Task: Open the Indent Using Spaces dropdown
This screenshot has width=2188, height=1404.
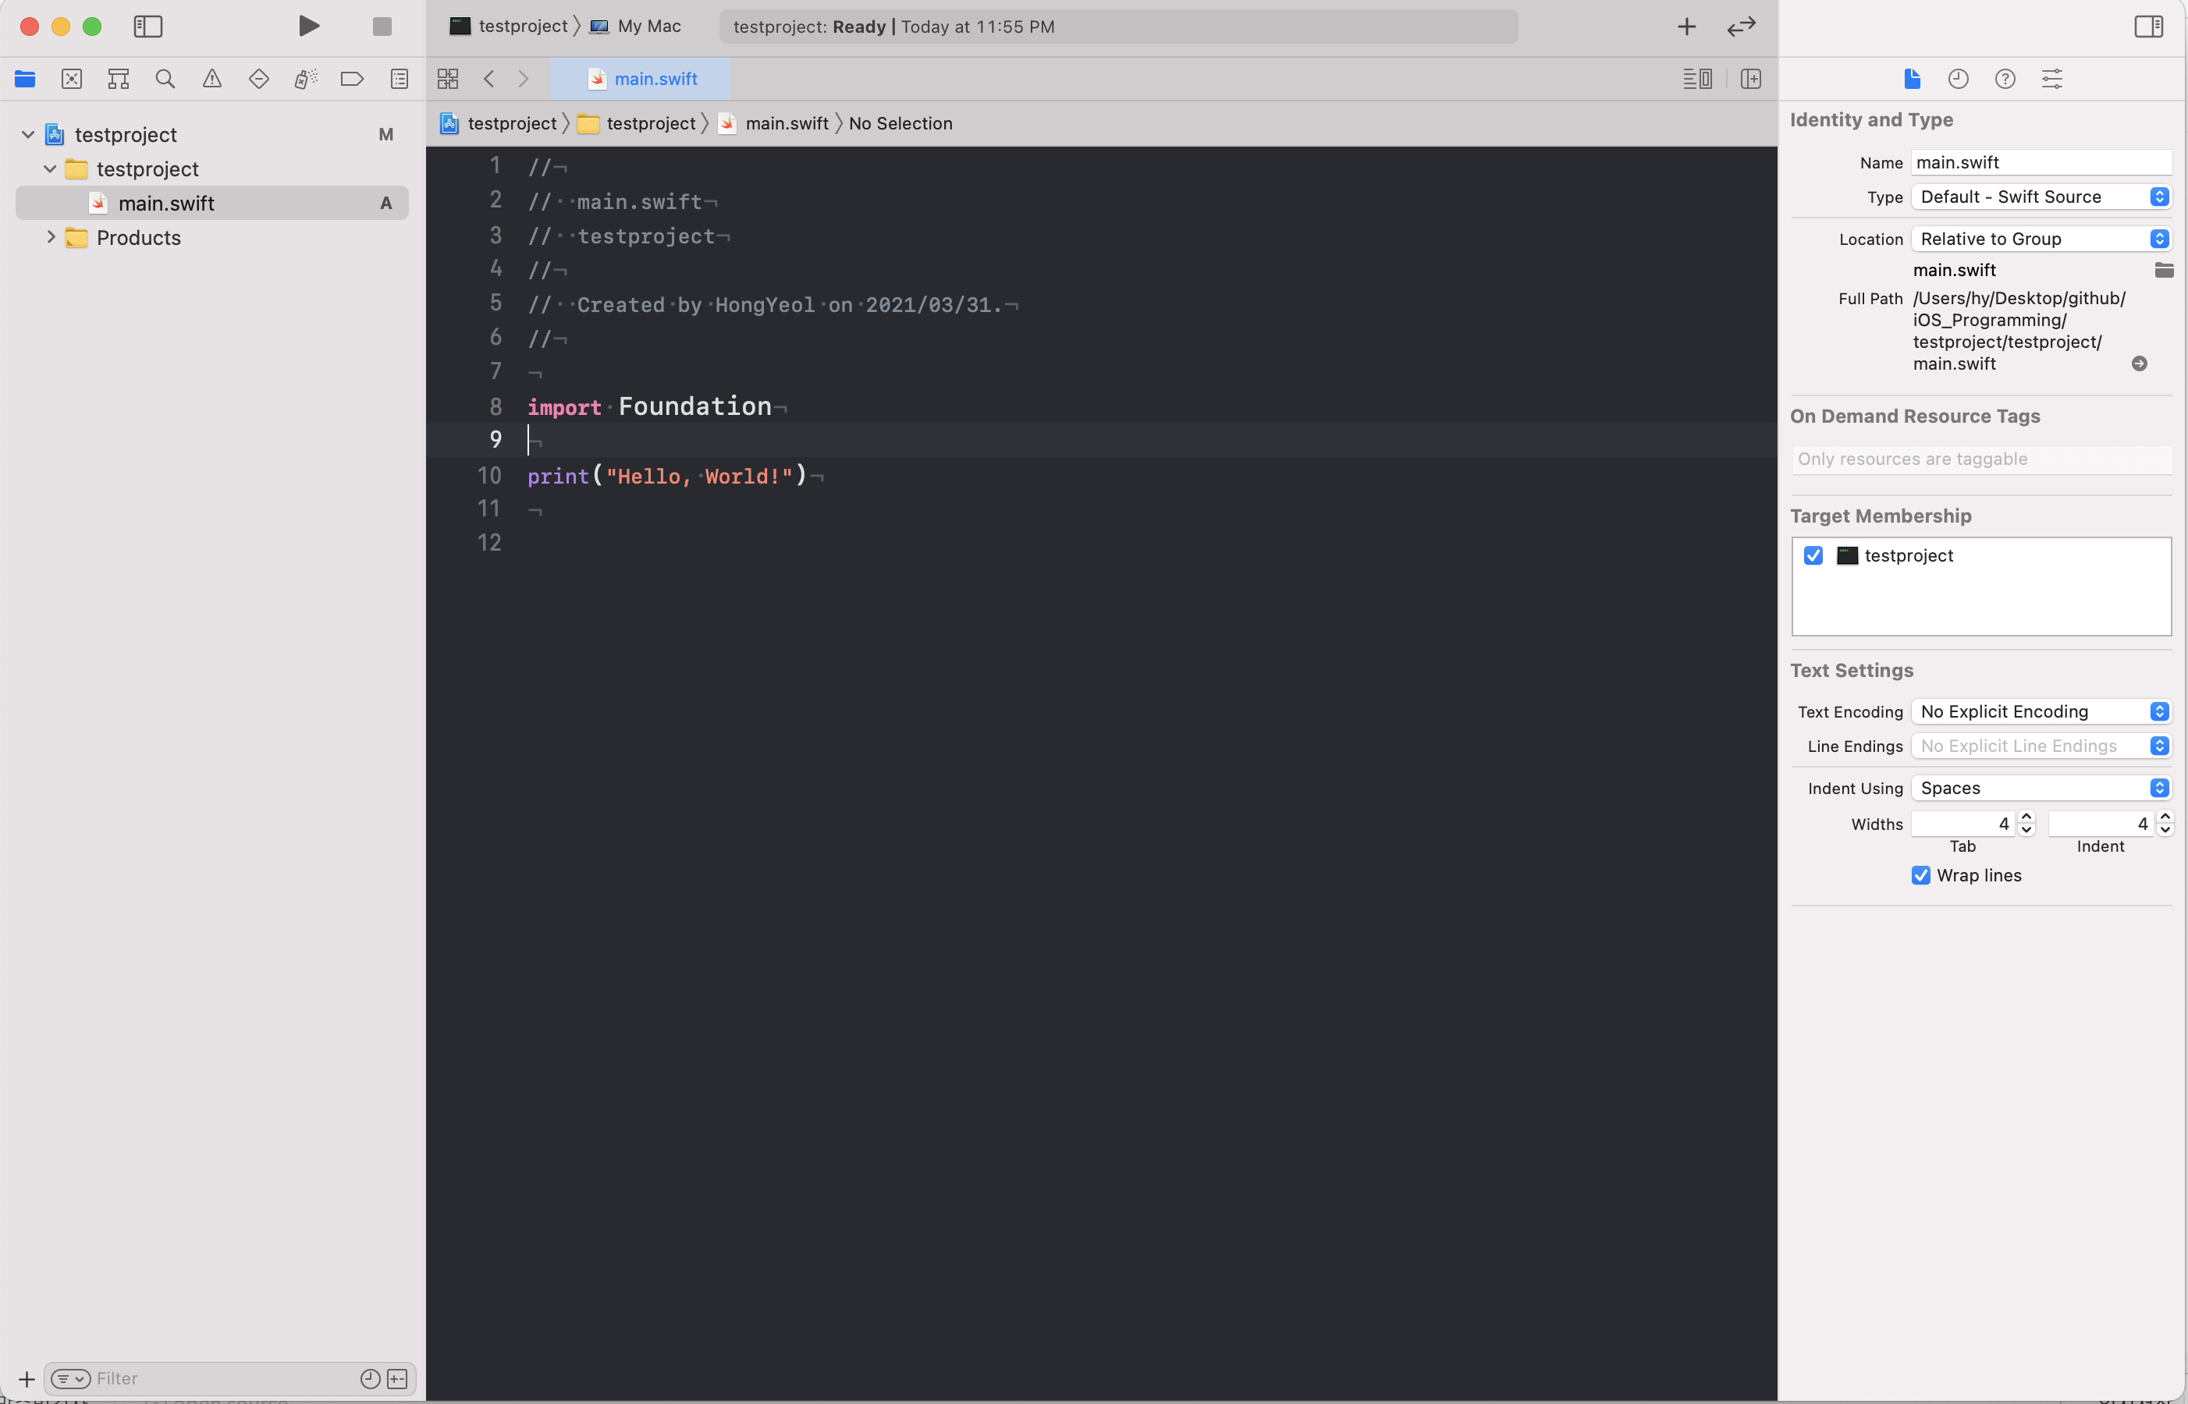Action: pos(2041,788)
